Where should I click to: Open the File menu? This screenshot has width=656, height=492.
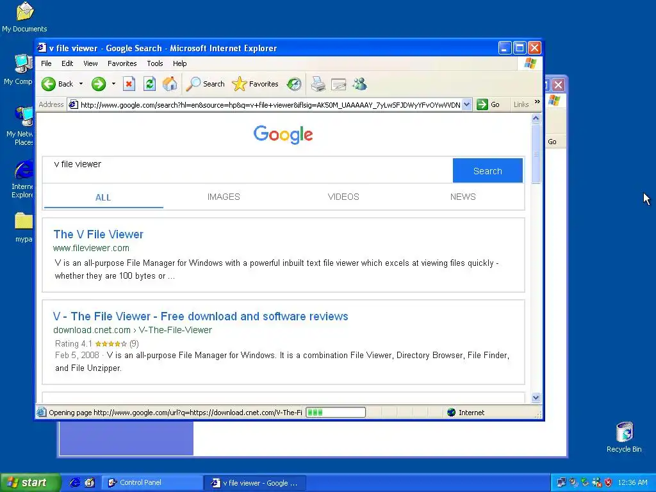(x=46, y=63)
